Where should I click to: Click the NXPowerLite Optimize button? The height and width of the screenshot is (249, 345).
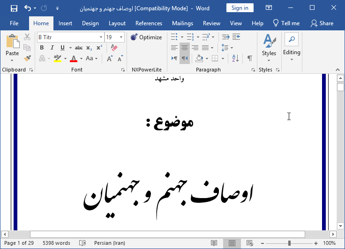click(x=146, y=37)
